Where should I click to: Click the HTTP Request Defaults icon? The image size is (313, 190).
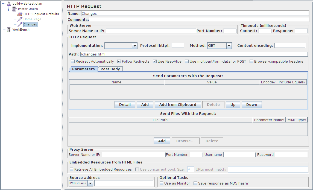point(20,14)
